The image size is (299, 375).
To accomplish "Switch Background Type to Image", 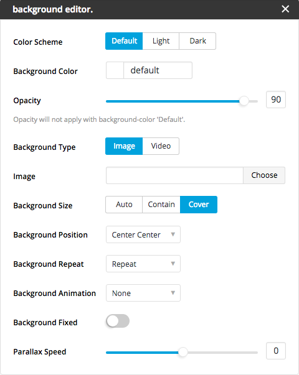I will pos(124,146).
